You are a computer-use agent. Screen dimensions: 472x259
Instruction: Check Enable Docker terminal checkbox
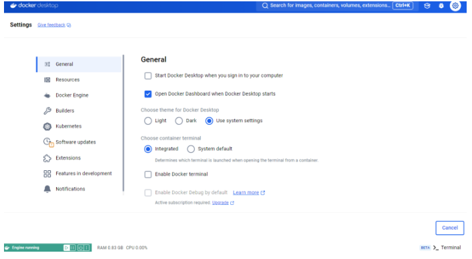coord(148,174)
